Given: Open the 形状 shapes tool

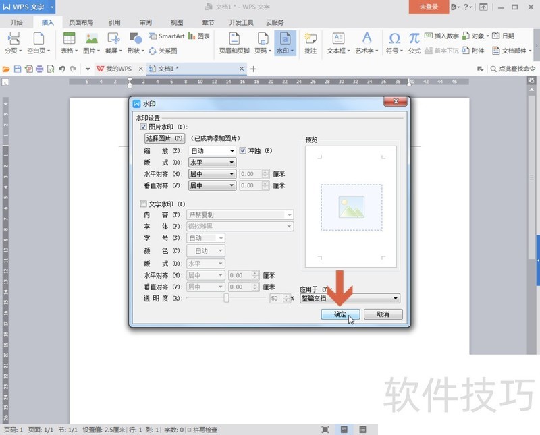Looking at the screenshot, I should [136, 43].
